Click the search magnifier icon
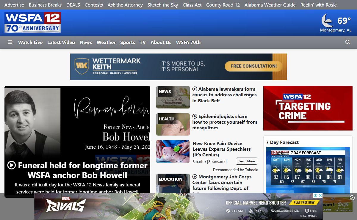Viewport: 357px width, 220px height. [348, 42]
